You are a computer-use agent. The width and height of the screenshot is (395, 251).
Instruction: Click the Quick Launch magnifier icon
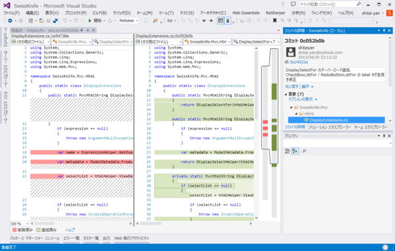[x=359, y=5]
